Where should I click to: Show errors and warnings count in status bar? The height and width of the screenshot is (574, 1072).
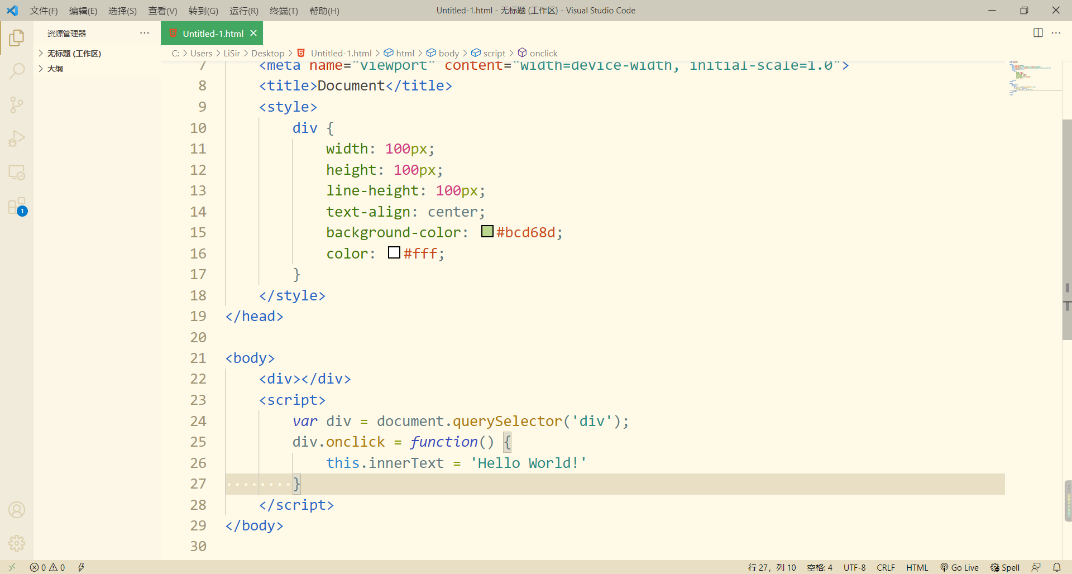point(47,567)
